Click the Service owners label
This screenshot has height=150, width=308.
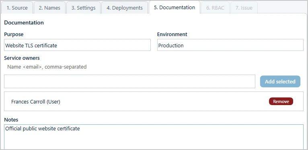pyautogui.click(x=22, y=58)
